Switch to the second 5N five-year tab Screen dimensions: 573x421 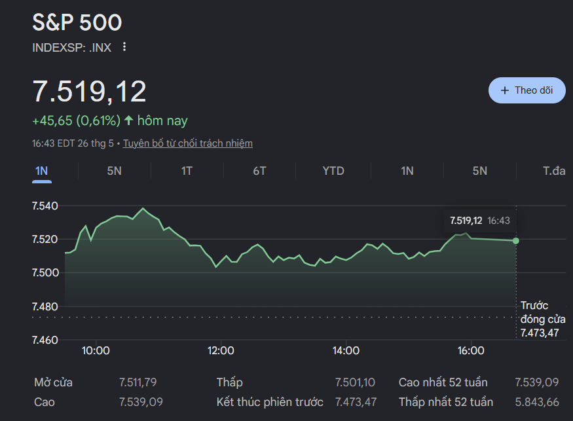[x=480, y=171]
